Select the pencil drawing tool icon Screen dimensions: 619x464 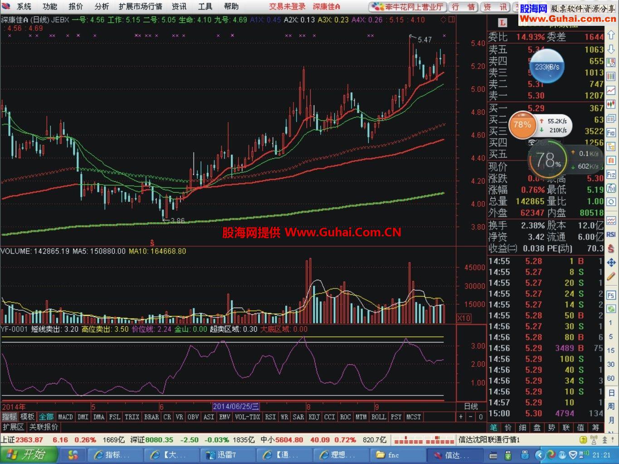pyautogui.click(x=611, y=276)
